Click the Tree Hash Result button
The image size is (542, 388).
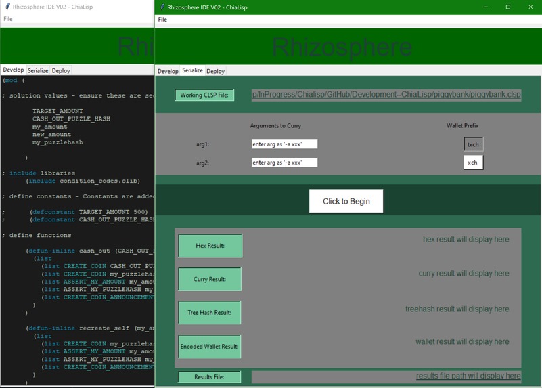point(209,313)
